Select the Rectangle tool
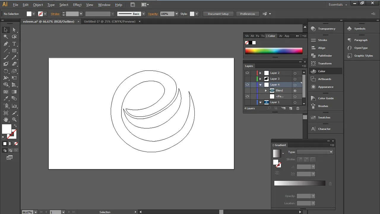Image resolution: width=380 pixels, height=214 pixels. pyautogui.click(x=14, y=51)
